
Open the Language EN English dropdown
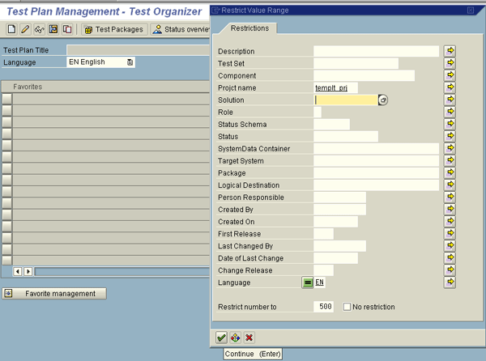[x=130, y=62]
